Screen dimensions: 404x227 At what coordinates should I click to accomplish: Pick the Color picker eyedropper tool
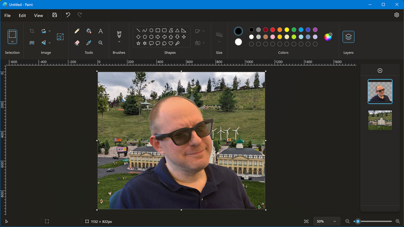click(88, 43)
